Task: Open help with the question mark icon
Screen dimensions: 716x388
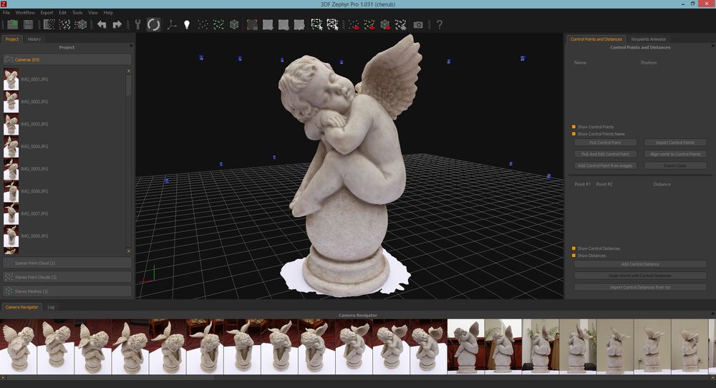Action: click(x=440, y=24)
